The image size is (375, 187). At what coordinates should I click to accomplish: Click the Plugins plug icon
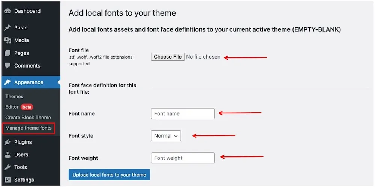pos(7,142)
